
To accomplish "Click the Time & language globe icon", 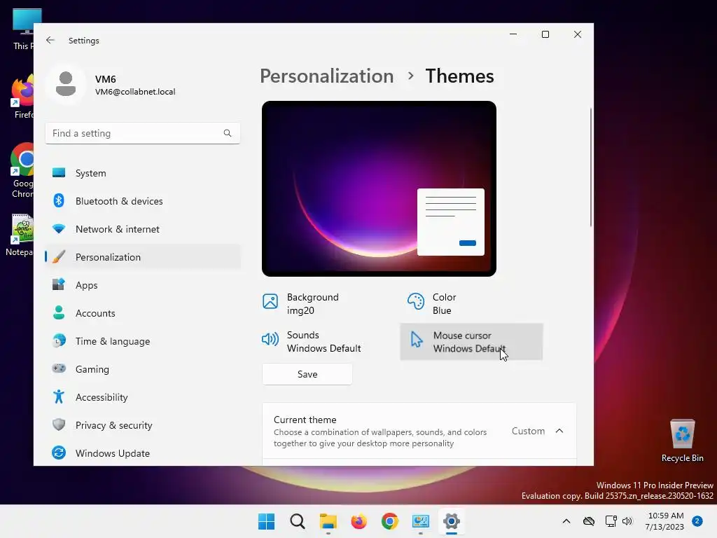I will click(x=59, y=341).
